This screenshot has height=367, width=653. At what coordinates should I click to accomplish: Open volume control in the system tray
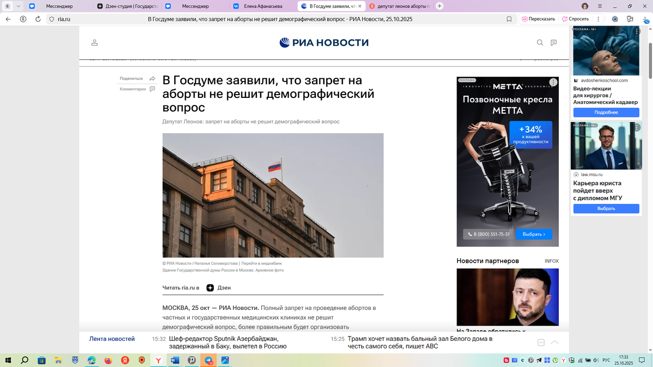(x=596, y=360)
